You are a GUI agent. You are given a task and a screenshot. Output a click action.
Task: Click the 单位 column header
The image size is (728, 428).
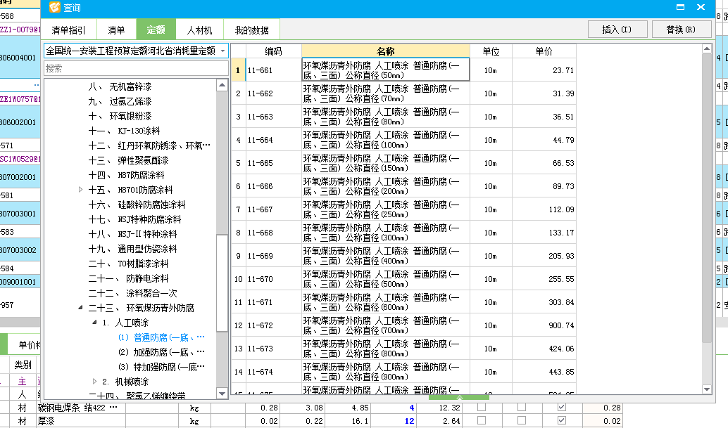[491, 51]
